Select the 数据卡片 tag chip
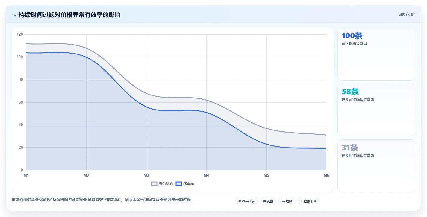Screen dimensions: 427x217 [309, 201]
